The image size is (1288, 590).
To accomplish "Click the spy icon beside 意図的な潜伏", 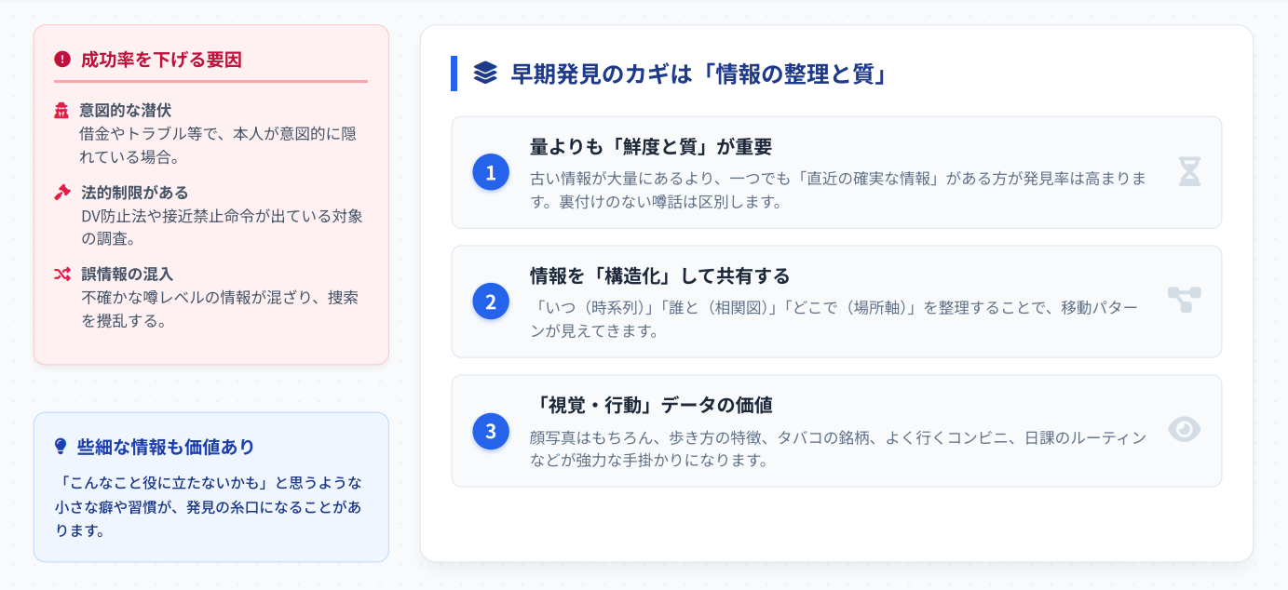I will pyautogui.click(x=62, y=111).
